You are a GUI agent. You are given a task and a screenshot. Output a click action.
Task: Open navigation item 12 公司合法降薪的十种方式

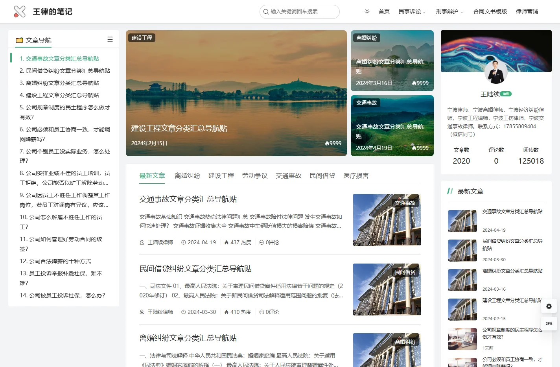[55, 261]
